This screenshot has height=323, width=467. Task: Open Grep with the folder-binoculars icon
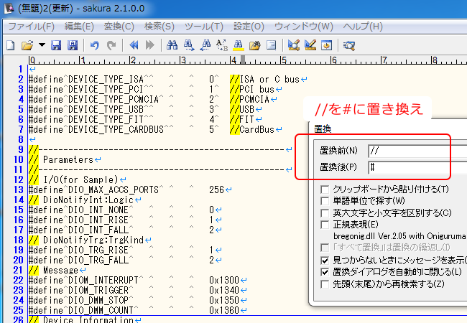click(x=254, y=45)
